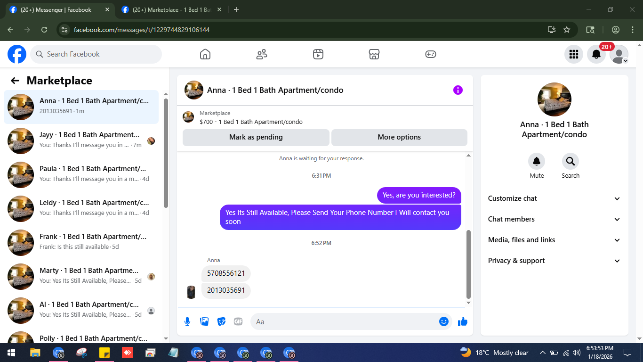Screen dimensions: 643x362
Task: Open the Windows Start menu
Action: pos(11,353)
